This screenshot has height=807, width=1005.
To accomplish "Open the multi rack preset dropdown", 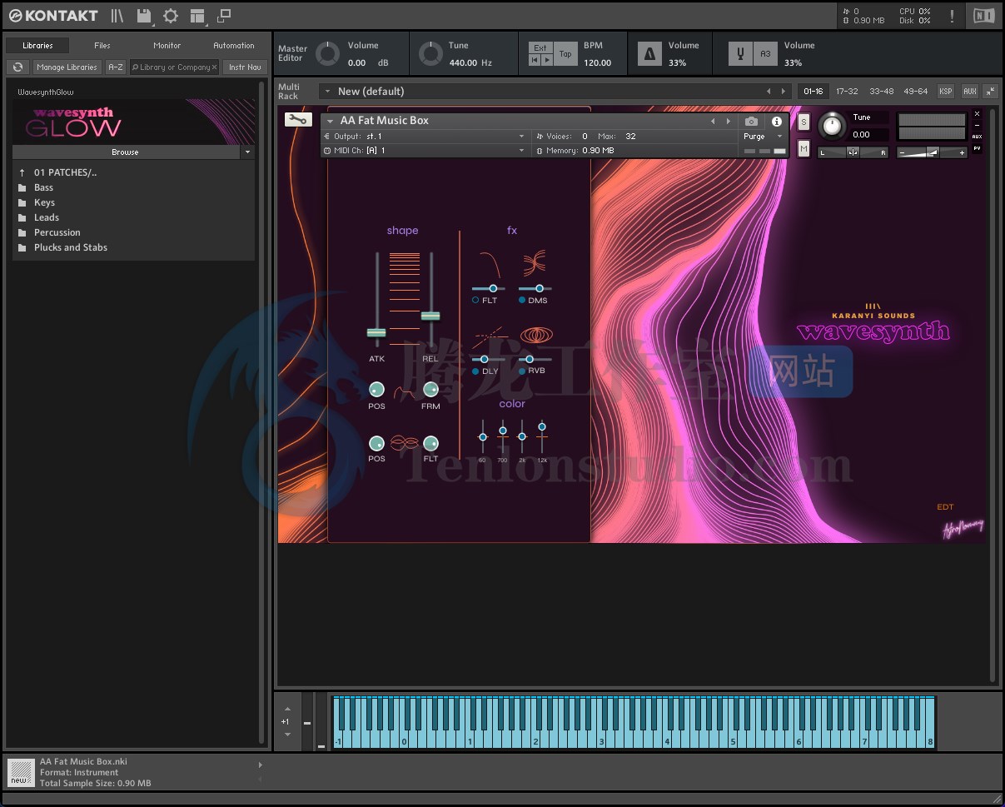I will [327, 92].
